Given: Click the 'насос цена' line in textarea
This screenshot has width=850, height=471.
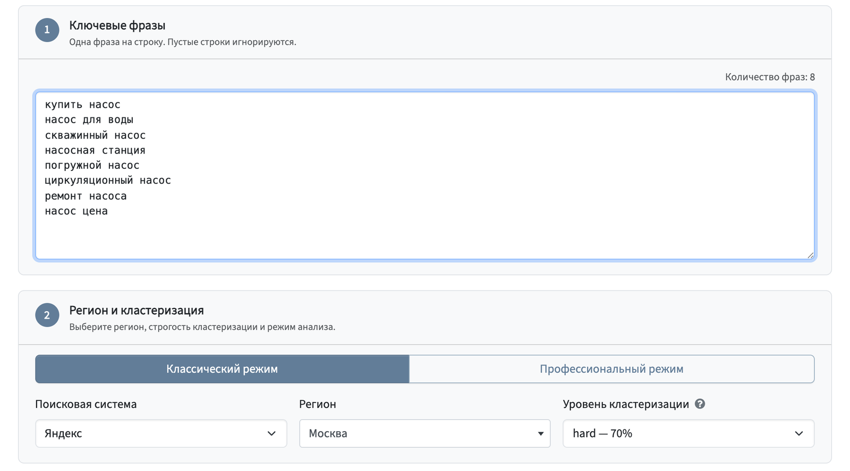Looking at the screenshot, I should pos(76,211).
